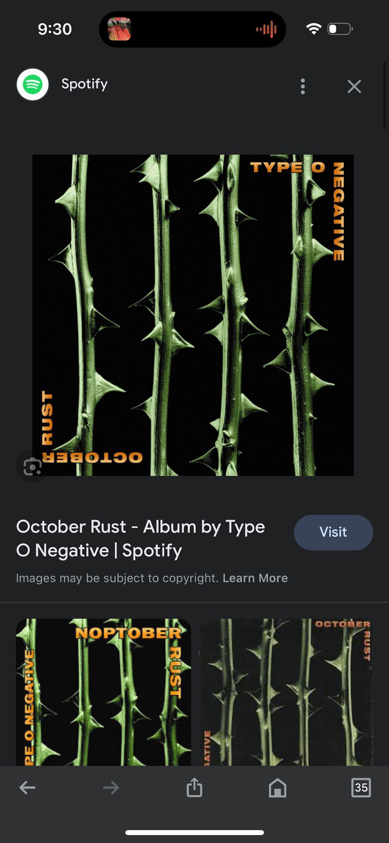Open the darker October Rust related image
The image size is (389, 843).
286,692
